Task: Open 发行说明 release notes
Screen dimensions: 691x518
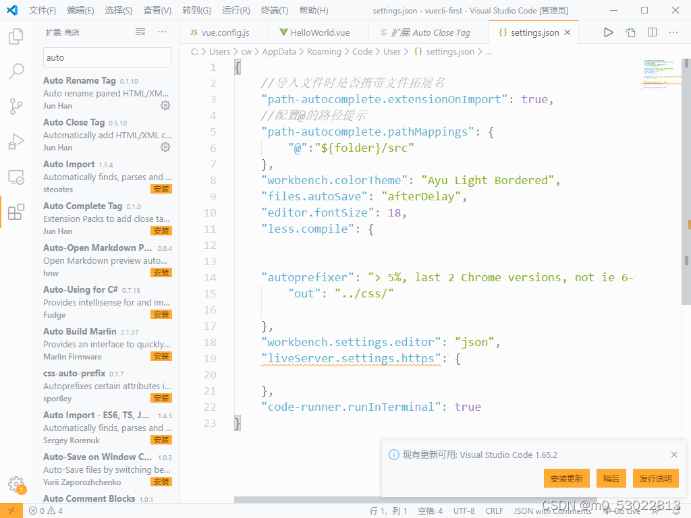Action: coord(656,478)
